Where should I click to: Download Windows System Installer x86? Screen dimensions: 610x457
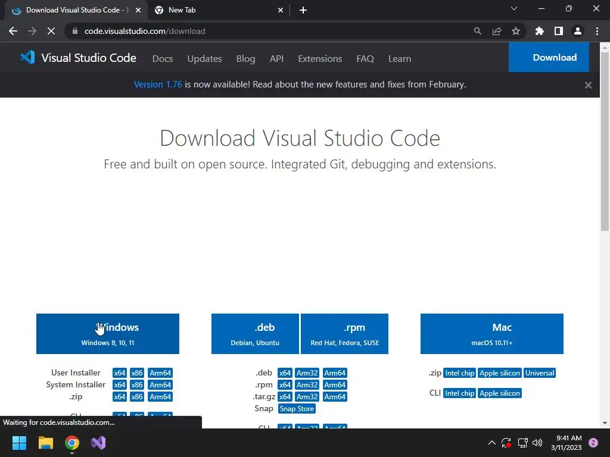click(137, 385)
